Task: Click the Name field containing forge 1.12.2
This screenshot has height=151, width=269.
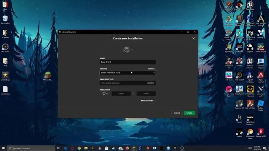Action: (128, 62)
